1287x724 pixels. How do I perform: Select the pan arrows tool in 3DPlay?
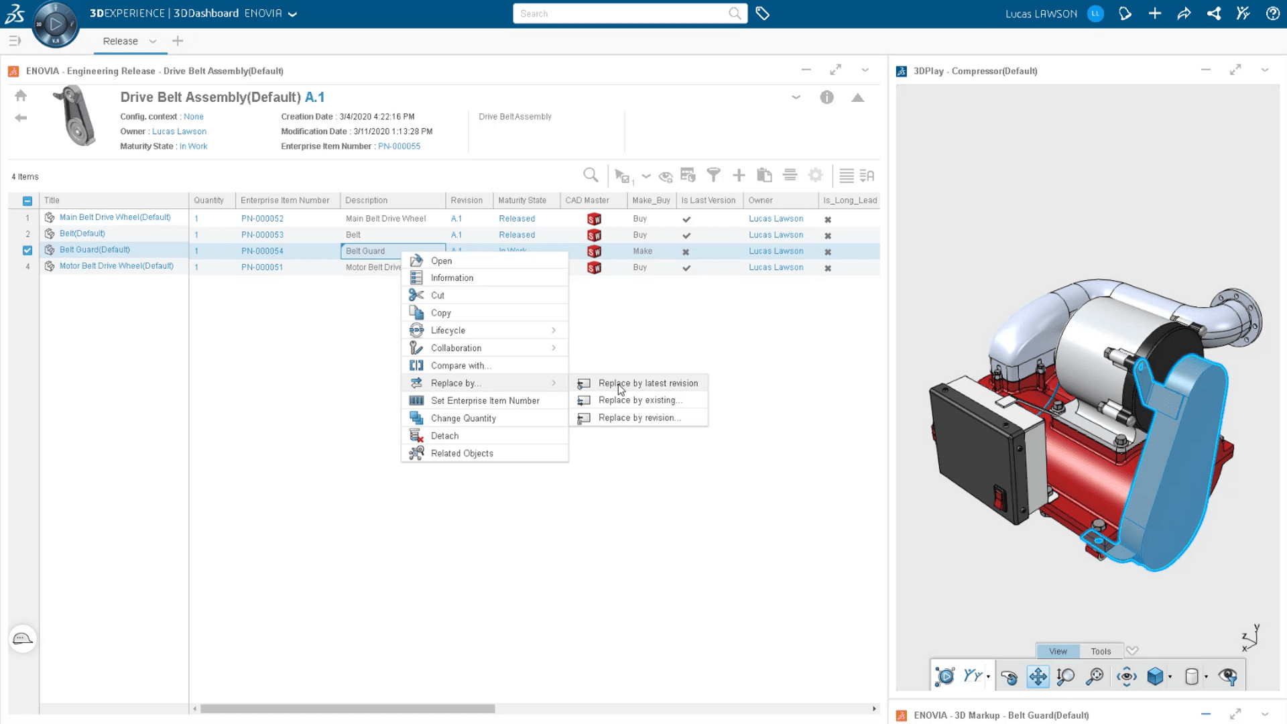pyautogui.click(x=1038, y=676)
